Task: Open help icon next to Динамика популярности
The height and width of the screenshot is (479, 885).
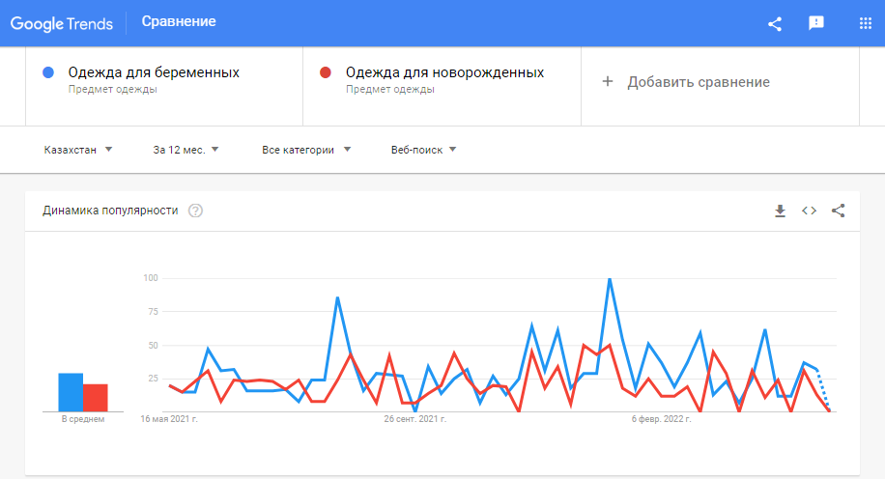Action: 196,211
